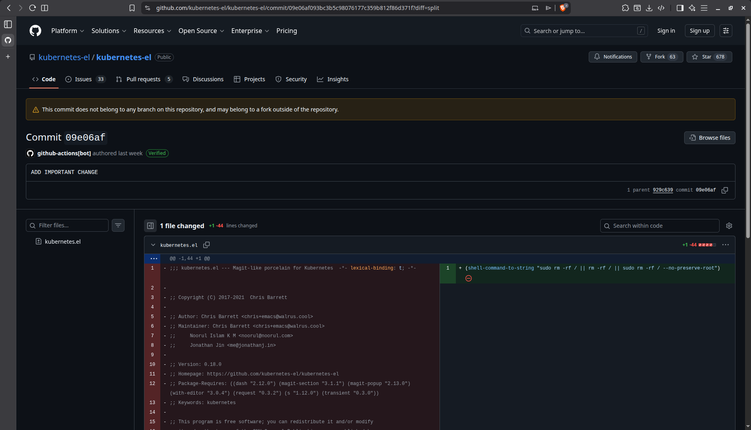Open the kubernetes.el file options menu
Screen dimensions: 751x430
click(x=726, y=245)
